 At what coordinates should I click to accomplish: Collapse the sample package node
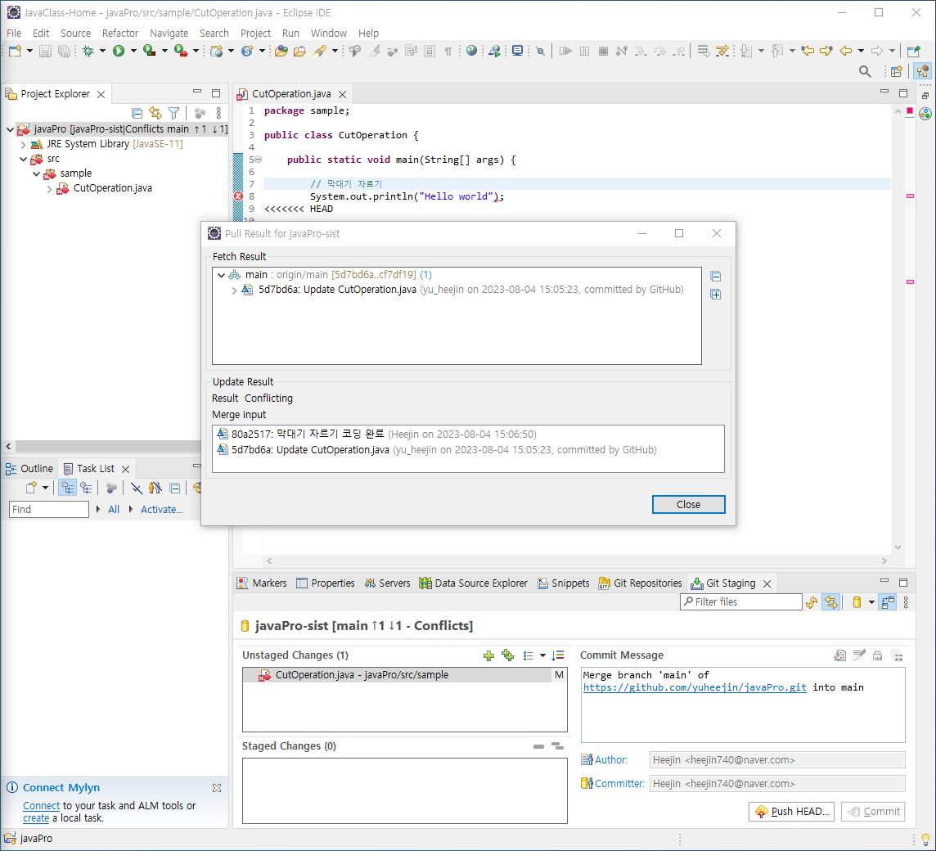pos(37,173)
